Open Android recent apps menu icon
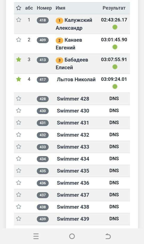The height and width of the screenshot is (244, 144). click(x=36, y=236)
